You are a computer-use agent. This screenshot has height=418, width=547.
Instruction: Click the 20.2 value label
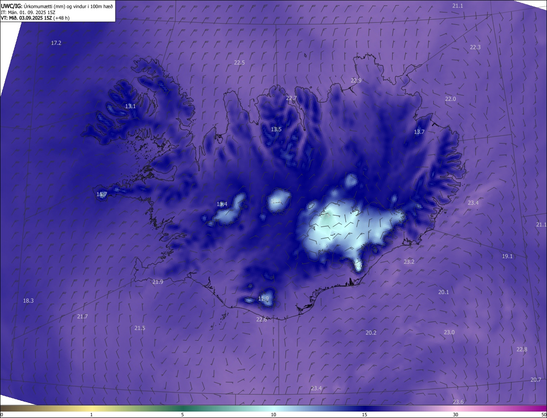(x=371, y=333)
